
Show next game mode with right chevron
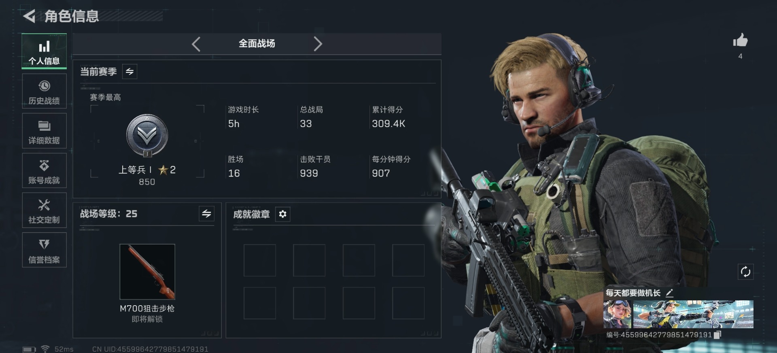point(318,44)
